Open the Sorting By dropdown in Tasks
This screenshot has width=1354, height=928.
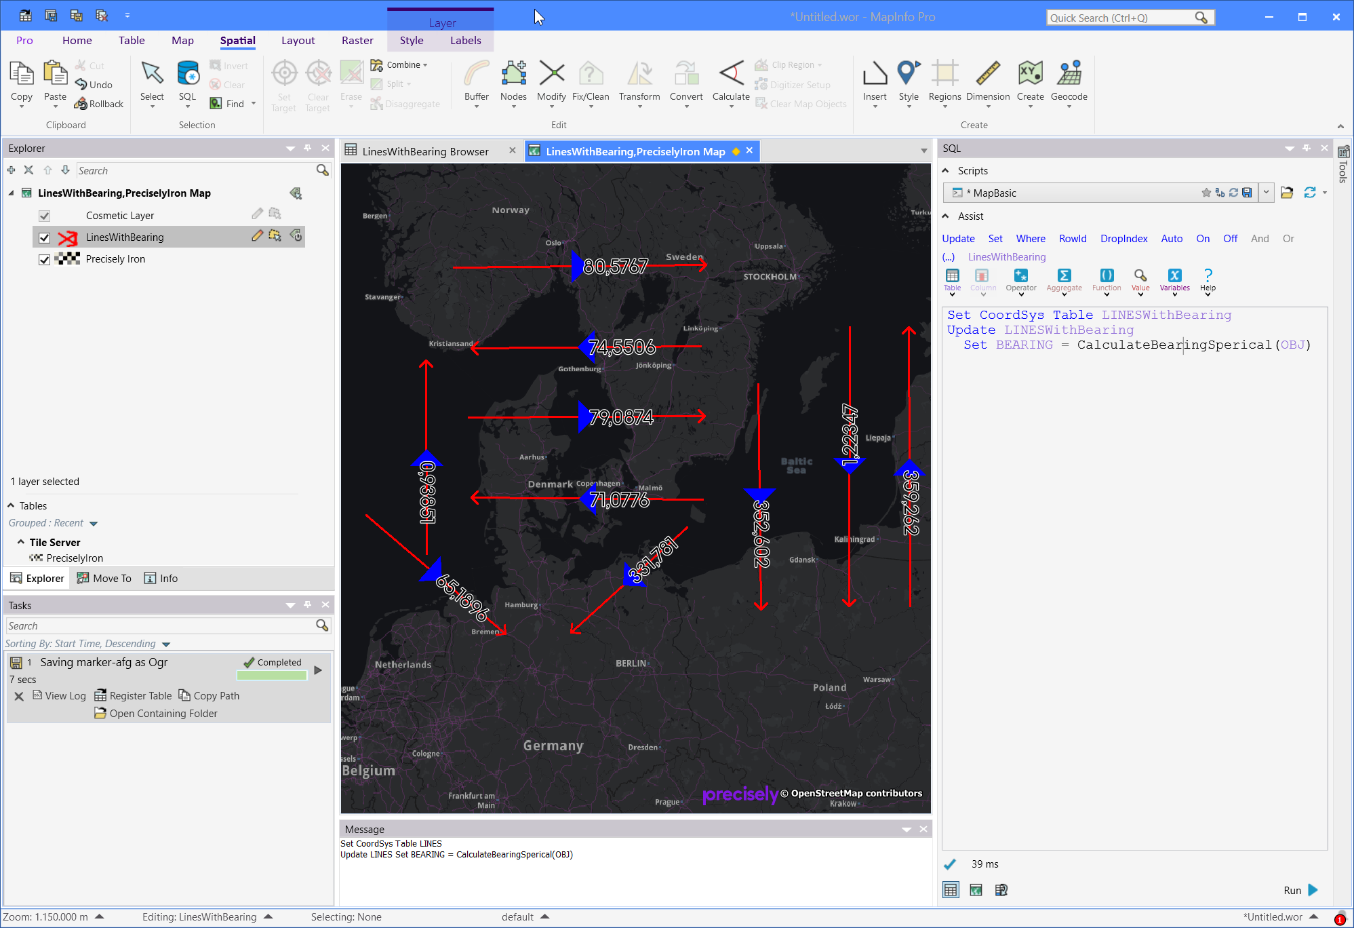point(166,644)
